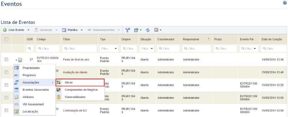Click the Propriedades menu icon

click(16, 68)
